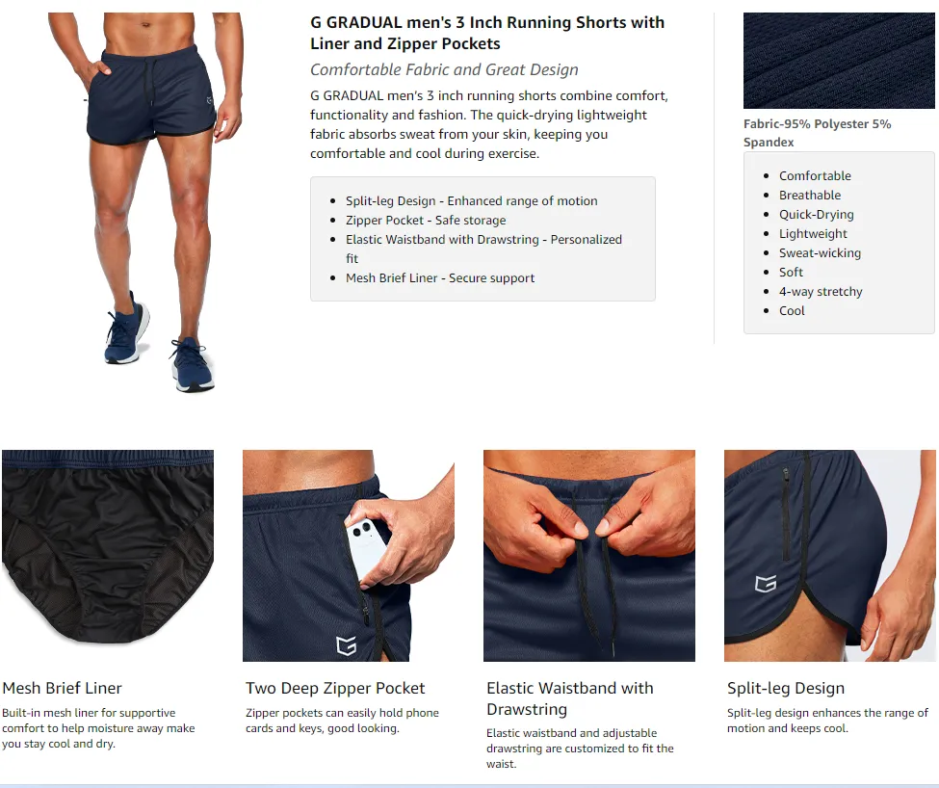Open the zipper pocket with phone photo
Viewport: 939px width, 788px height.
(349, 556)
